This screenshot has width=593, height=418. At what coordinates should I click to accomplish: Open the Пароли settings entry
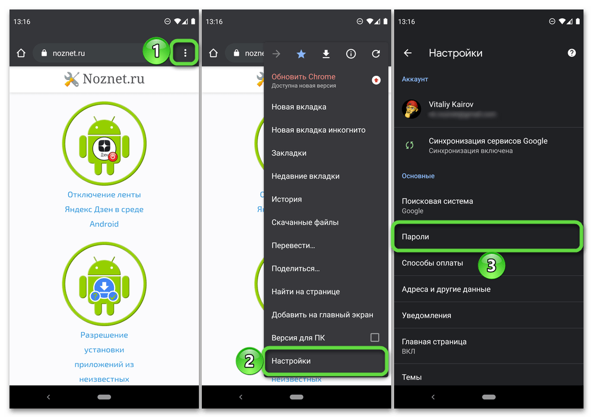[487, 237]
